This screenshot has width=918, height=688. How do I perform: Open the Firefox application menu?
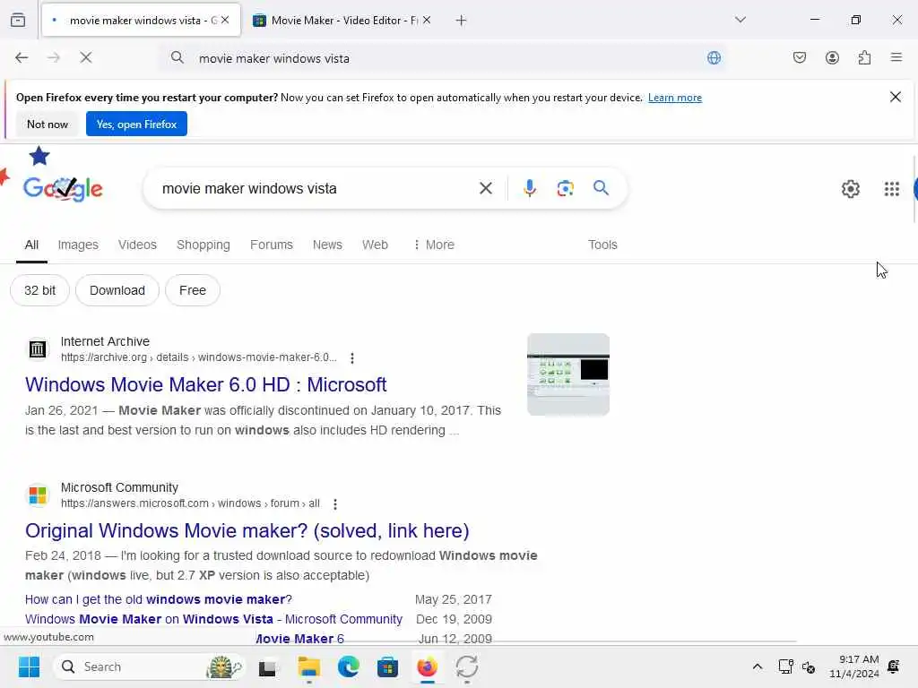(896, 57)
